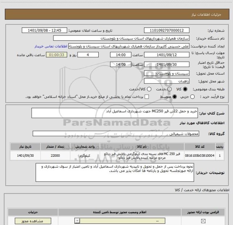Click the اطلاعات کالاهای مورد نیاز heading

coord(202,123)
